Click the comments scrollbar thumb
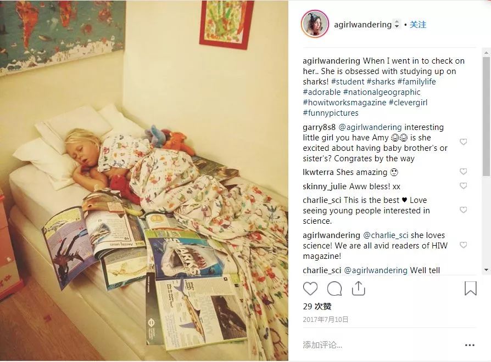This screenshot has width=491, height=362. tap(486, 116)
